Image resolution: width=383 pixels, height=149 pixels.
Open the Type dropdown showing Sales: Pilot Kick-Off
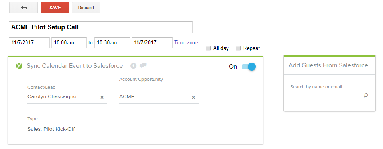(67, 129)
